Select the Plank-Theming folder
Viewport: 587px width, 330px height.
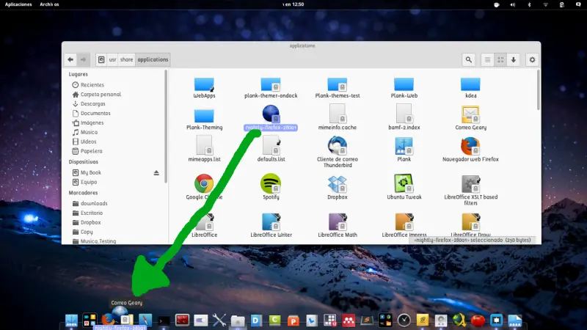click(204, 120)
